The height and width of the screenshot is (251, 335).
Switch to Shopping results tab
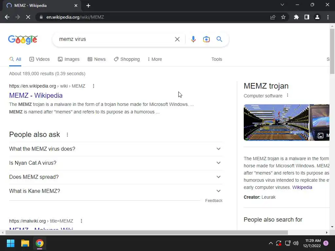(x=127, y=59)
